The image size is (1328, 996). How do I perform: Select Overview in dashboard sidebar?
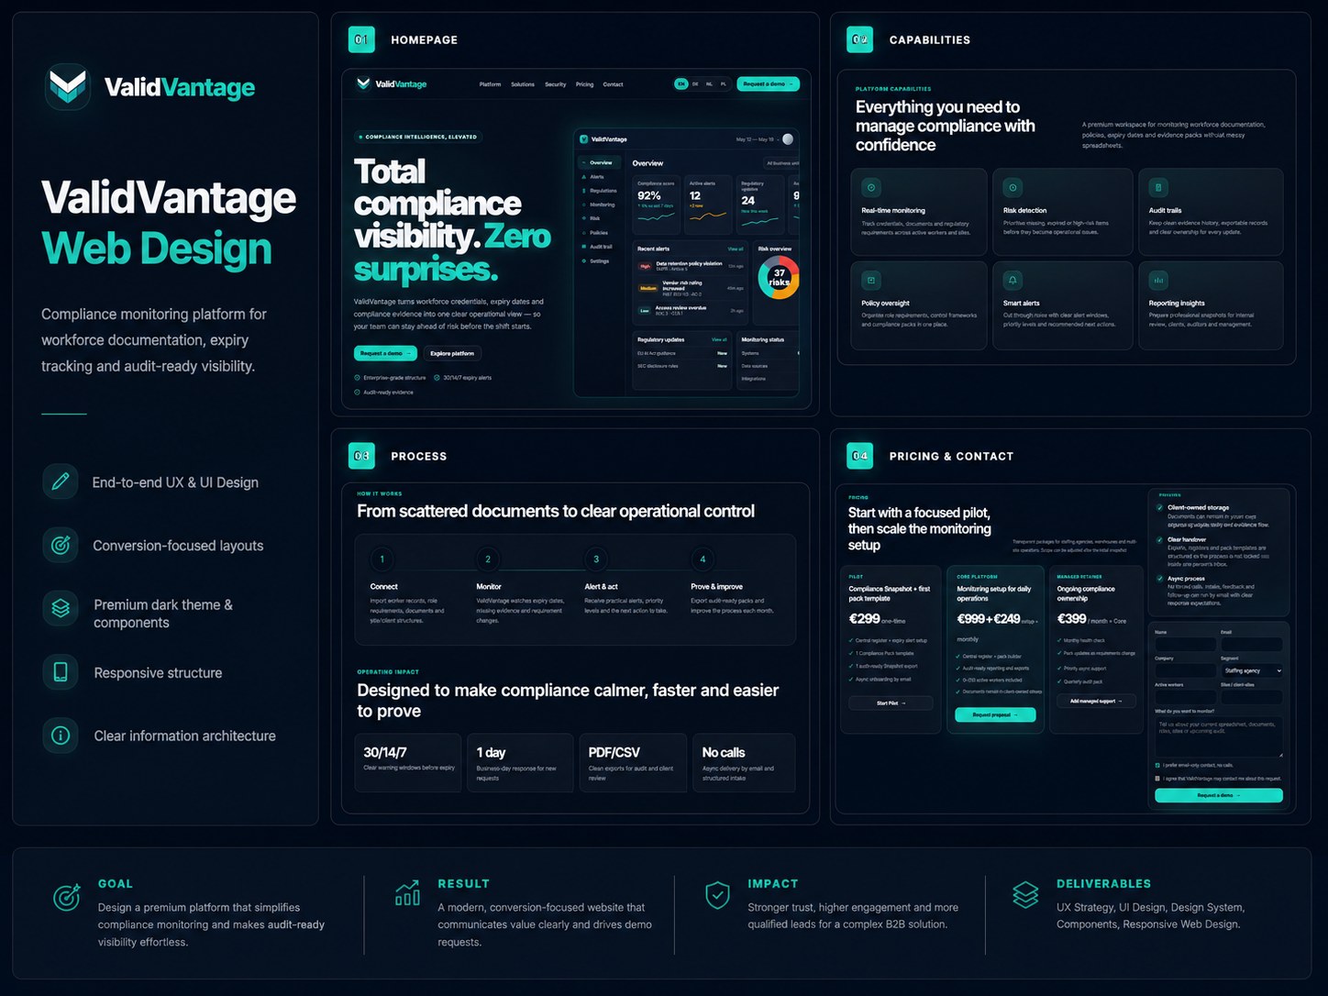point(600,162)
